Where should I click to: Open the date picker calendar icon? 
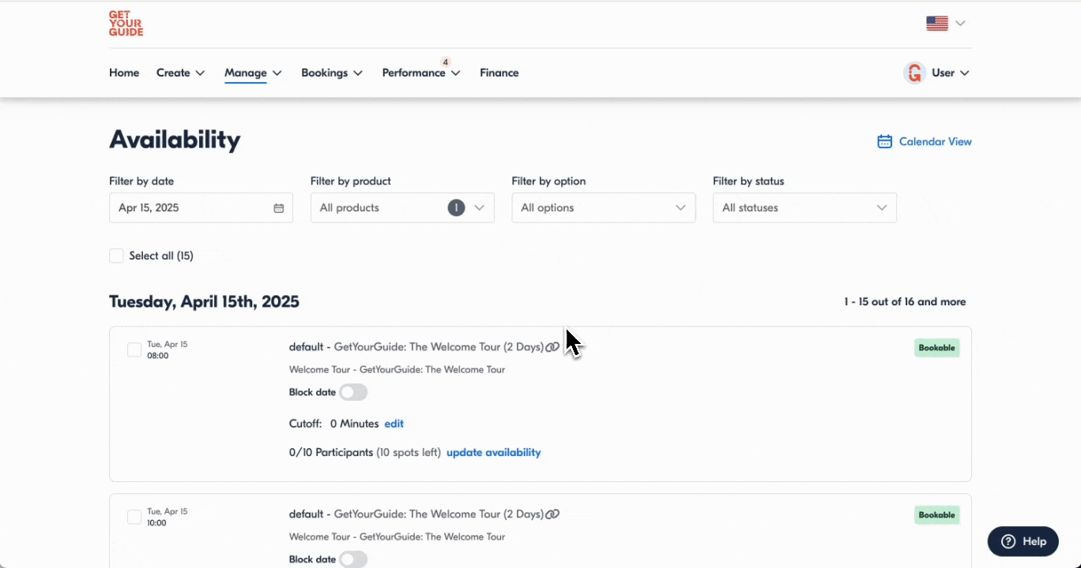(279, 208)
